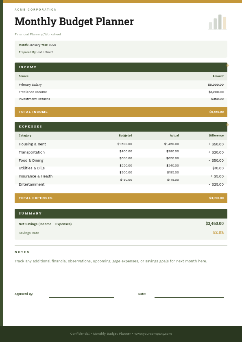Image resolution: width=242 pixels, height=342 pixels.
Task: Click the $5,000.00 salary amount
Action: pyautogui.click(x=216, y=84)
